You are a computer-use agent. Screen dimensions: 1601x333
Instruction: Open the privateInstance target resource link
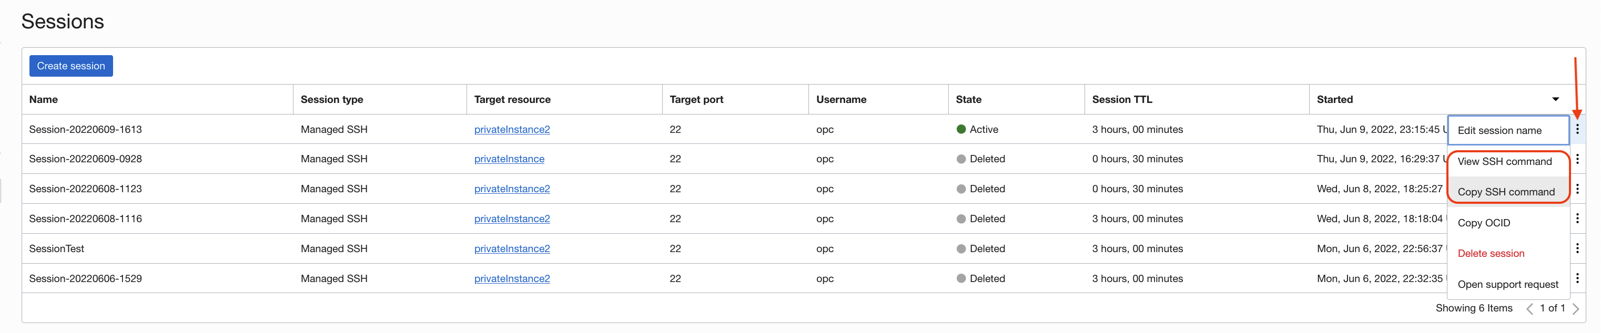(509, 159)
